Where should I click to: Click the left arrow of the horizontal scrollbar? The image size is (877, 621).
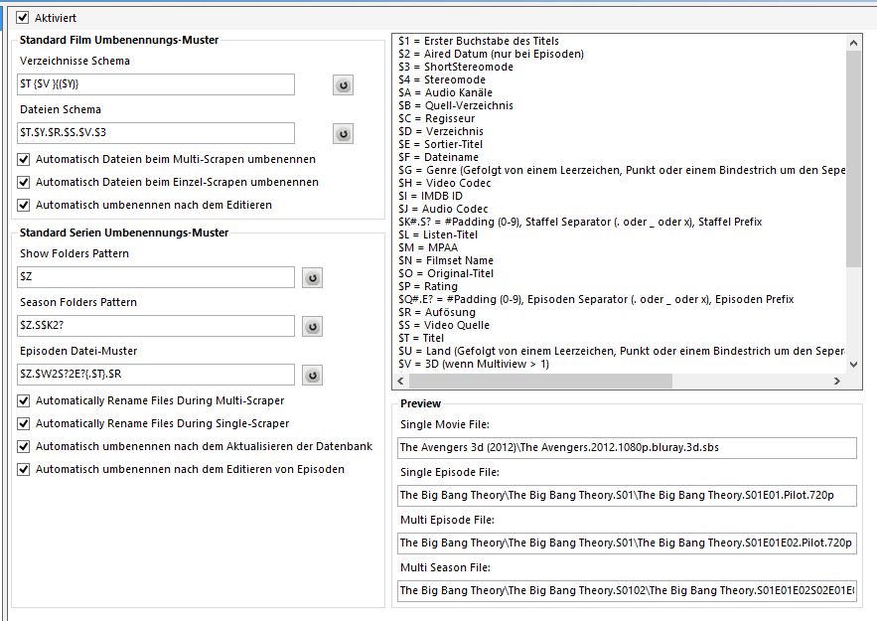[401, 381]
